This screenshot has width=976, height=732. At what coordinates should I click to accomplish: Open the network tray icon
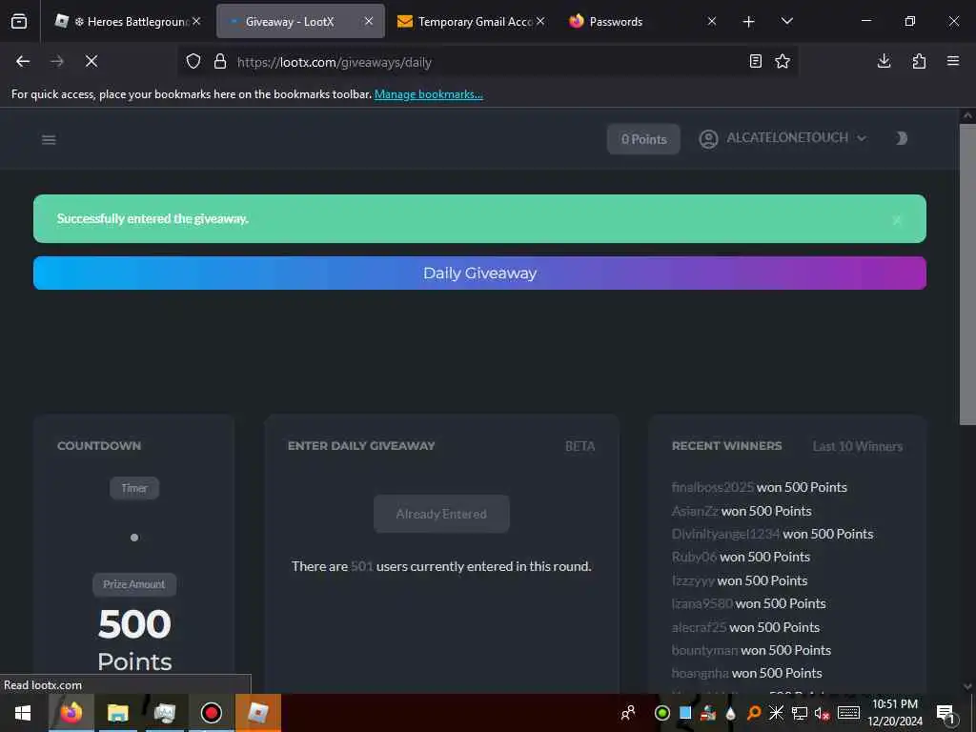[800, 713]
